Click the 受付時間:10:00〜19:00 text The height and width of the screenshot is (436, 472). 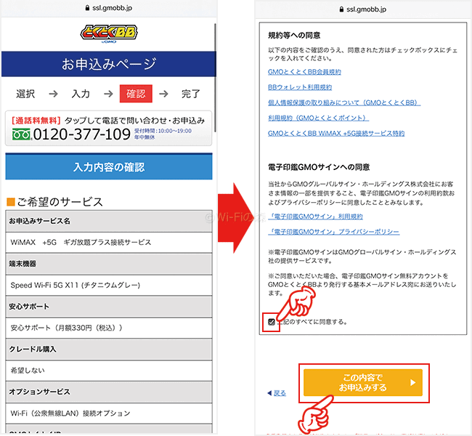(163, 131)
